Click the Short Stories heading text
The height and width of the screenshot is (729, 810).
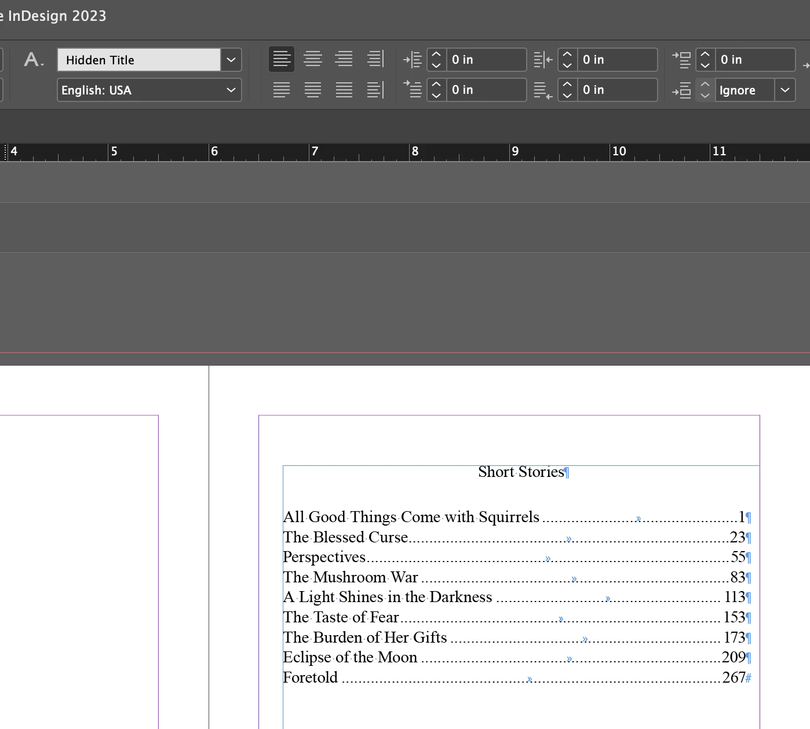click(x=521, y=472)
